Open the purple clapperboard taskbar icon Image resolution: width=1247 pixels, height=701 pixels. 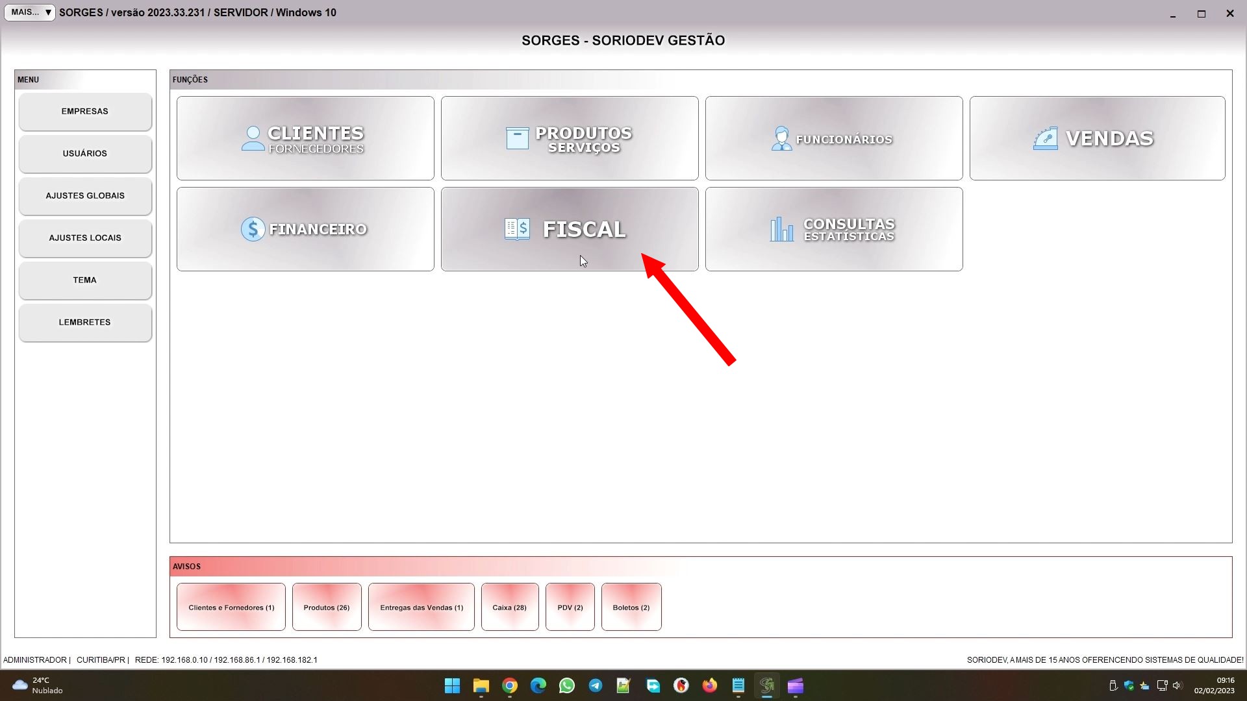796,686
